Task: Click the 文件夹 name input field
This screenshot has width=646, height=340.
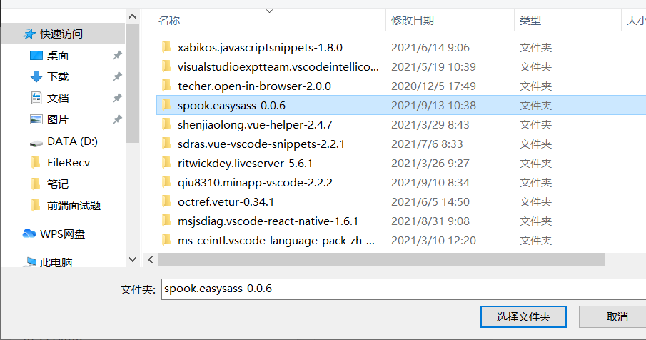Action: (404, 289)
